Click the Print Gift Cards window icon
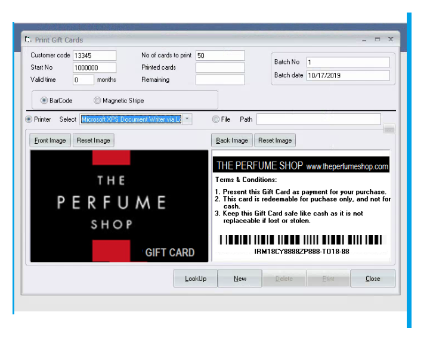The image size is (433, 343). pyautogui.click(x=27, y=39)
